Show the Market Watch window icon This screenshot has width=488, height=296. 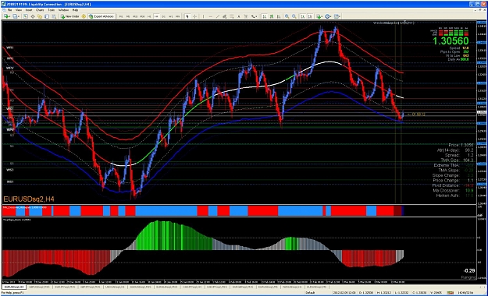click(25, 16)
